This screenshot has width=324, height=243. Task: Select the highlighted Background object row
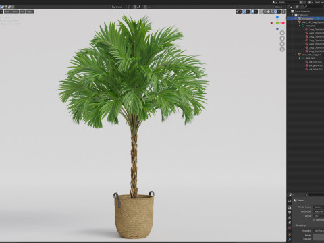pos(306,18)
